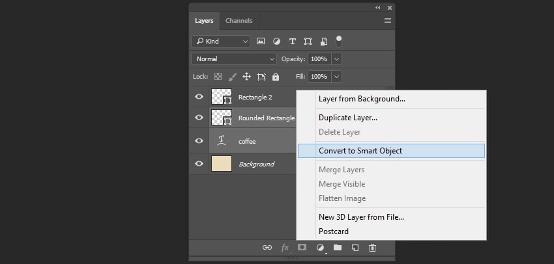
Task: Add layer mask icon
Action: [302, 248]
